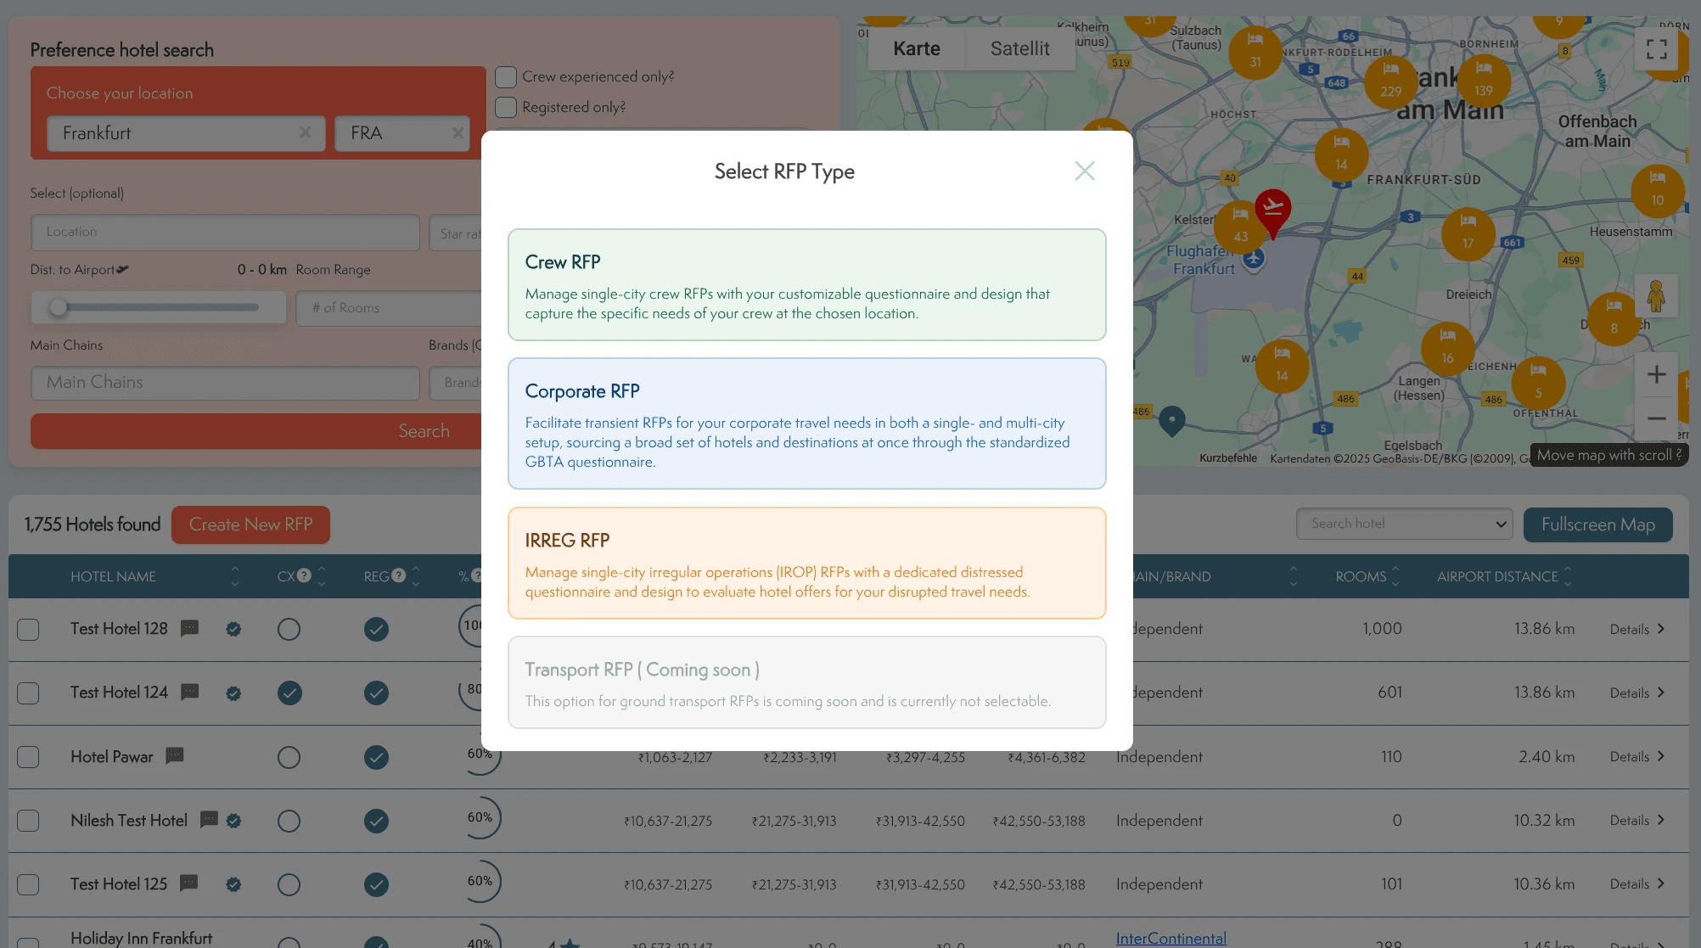This screenshot has height=948, width=1701.
Task: Tick the Registered only checkbox
Action: (x=506, y=108)
